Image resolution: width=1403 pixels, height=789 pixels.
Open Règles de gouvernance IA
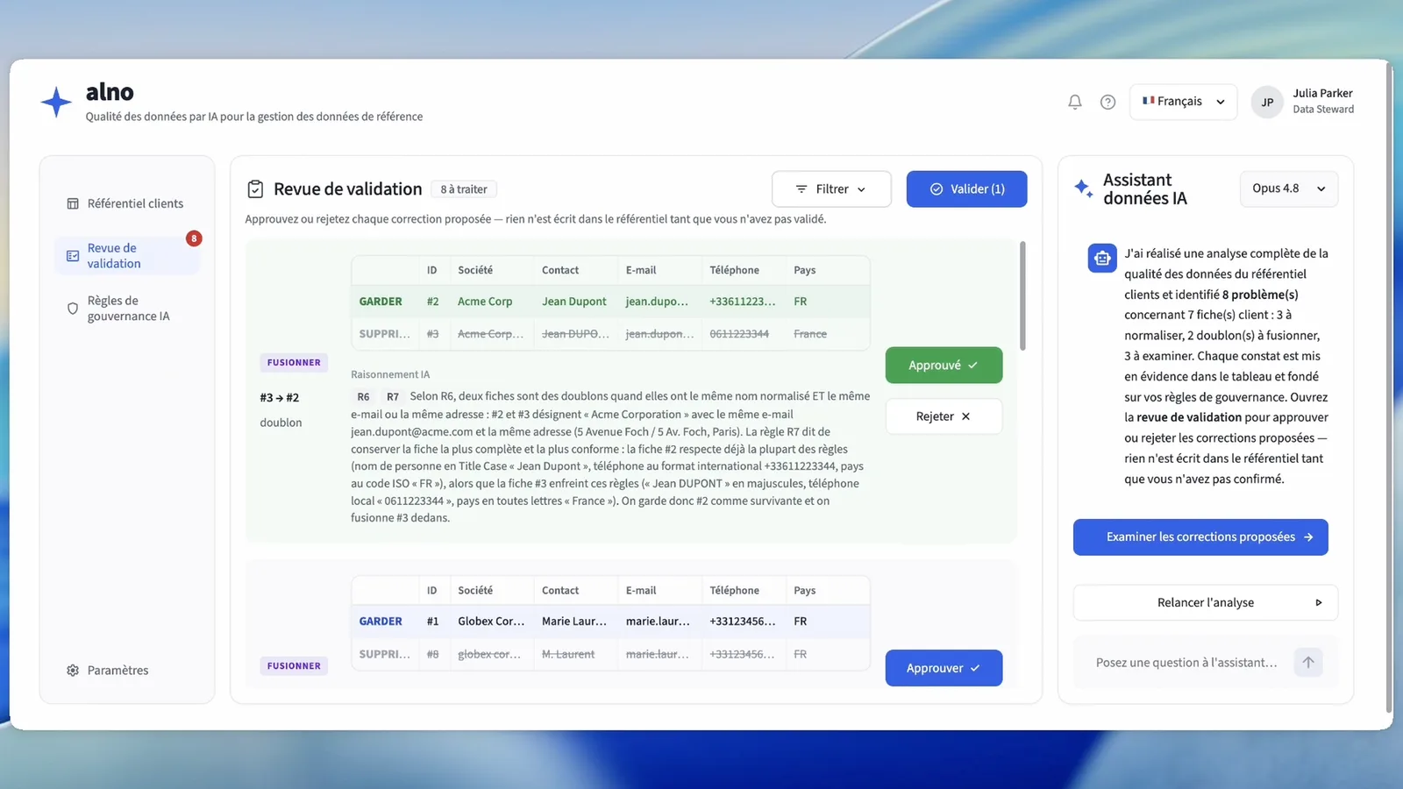[x=127, y=309]
